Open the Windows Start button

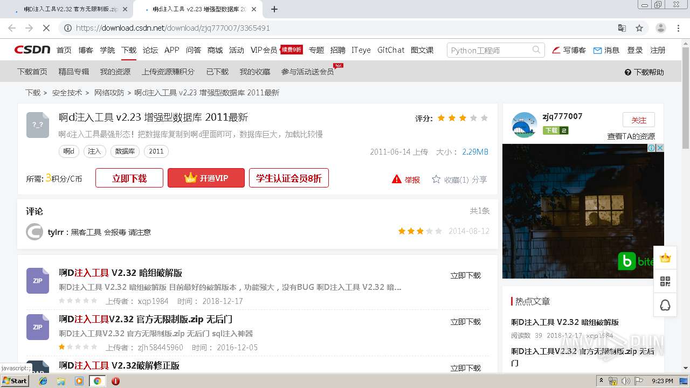pos(15,381)
